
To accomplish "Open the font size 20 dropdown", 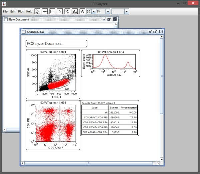I will coord(94,11).
